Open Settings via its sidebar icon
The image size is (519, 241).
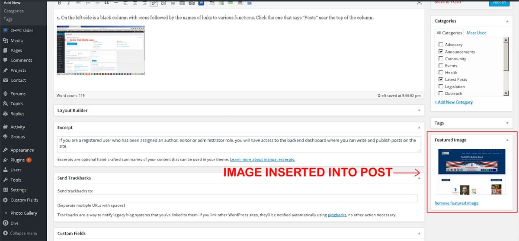point(5,190)
